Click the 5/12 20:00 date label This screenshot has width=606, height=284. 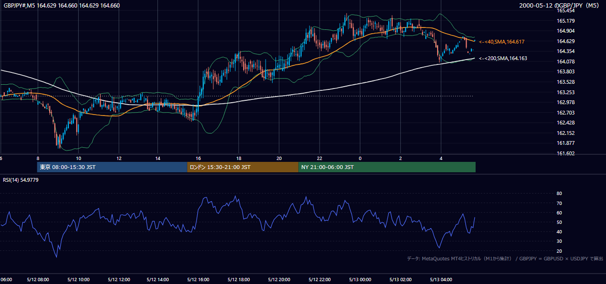coord(279,280)
